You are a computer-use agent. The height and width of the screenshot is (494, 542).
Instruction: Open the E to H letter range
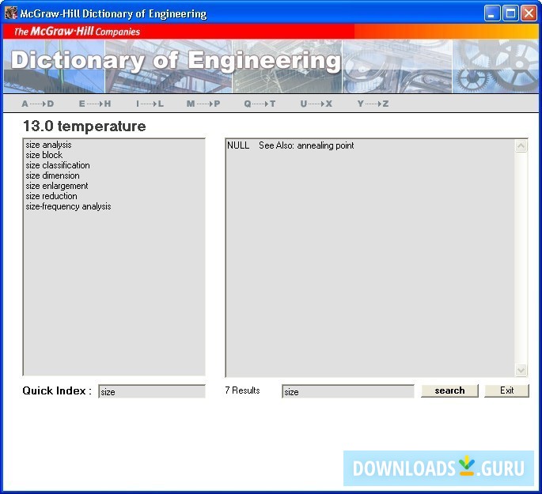(x=95, y=104)
